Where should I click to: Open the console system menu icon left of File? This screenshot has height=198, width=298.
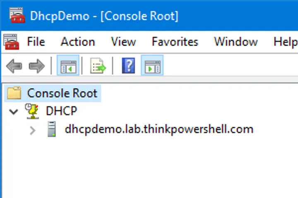[x=10, y=41]
